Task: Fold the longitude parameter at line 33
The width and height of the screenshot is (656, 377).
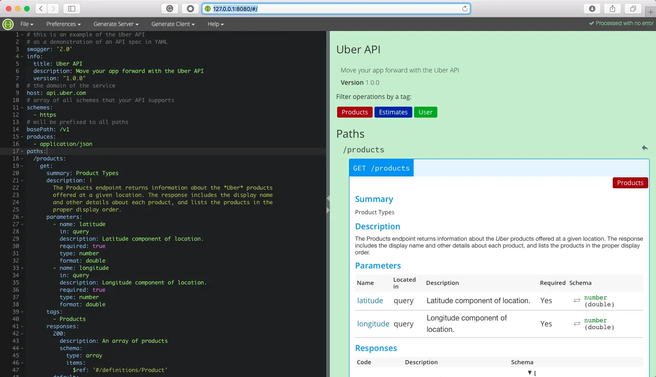Action: 23,268
